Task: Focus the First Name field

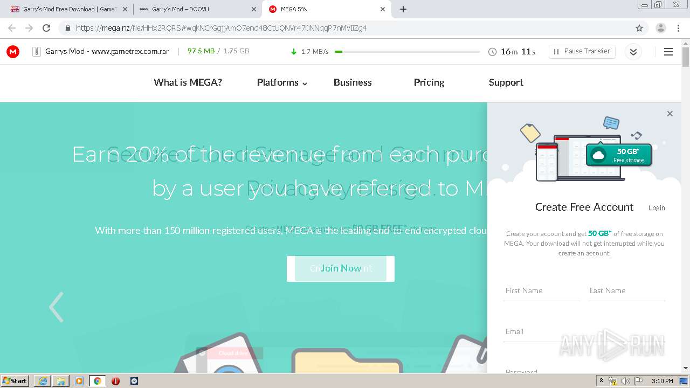Action: coord(542,291)
